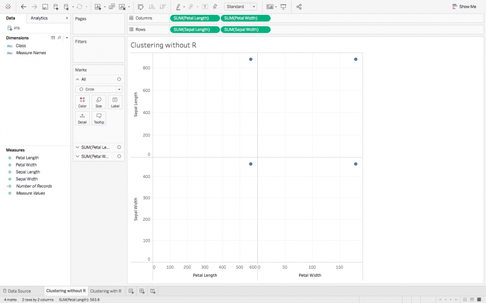
Task: Click the Duplicate sheet toolbar icon
Action: (110, 7)
